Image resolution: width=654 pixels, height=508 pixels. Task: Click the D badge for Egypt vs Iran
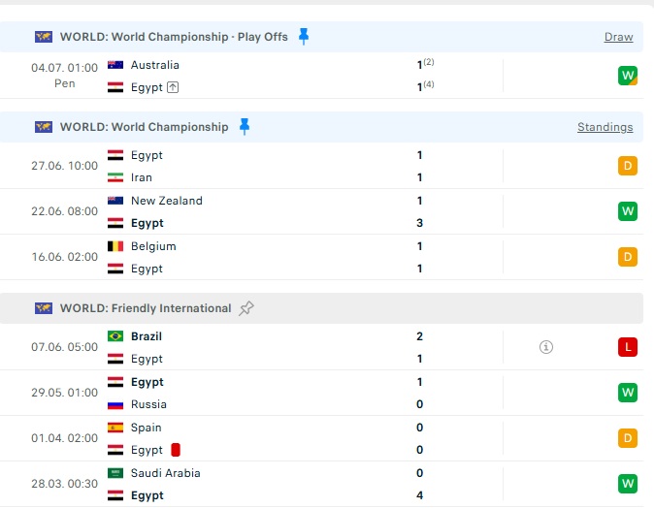pyautogui.click(x=628, y=166)
